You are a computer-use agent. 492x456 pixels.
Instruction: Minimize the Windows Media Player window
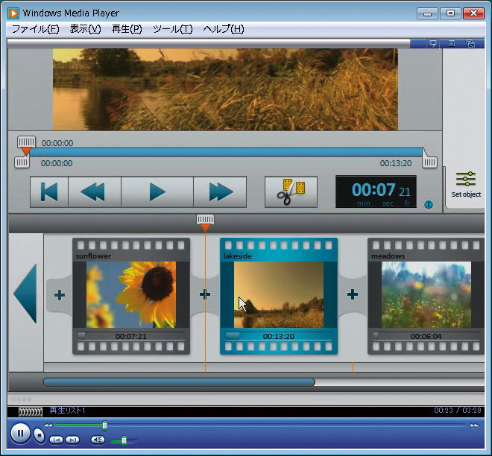click(427, 13)
